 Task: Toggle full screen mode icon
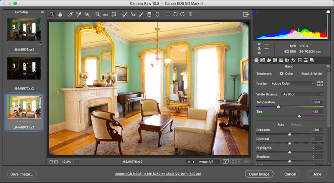tap(246, 14)
